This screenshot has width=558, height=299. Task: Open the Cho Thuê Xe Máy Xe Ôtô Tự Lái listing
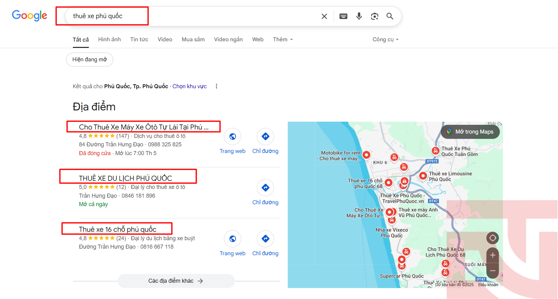tap(144, 127)
